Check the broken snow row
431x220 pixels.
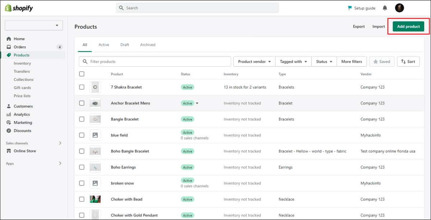point(82,183)
